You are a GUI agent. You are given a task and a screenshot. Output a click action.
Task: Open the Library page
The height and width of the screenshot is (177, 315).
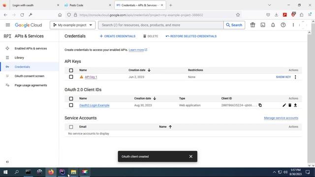[x=19, y=58]
